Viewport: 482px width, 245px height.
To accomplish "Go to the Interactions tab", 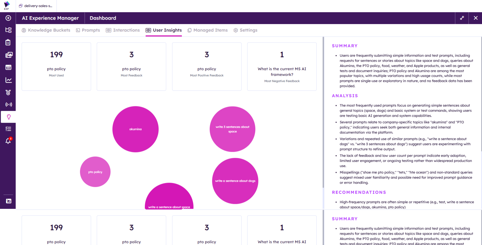I will 123,30.
